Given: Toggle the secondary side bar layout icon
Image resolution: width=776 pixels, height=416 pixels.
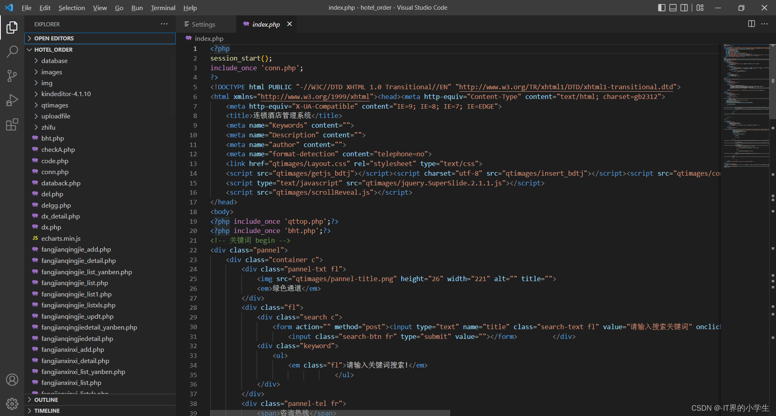Looking at the screenshot, I should (x=684, y=8).
